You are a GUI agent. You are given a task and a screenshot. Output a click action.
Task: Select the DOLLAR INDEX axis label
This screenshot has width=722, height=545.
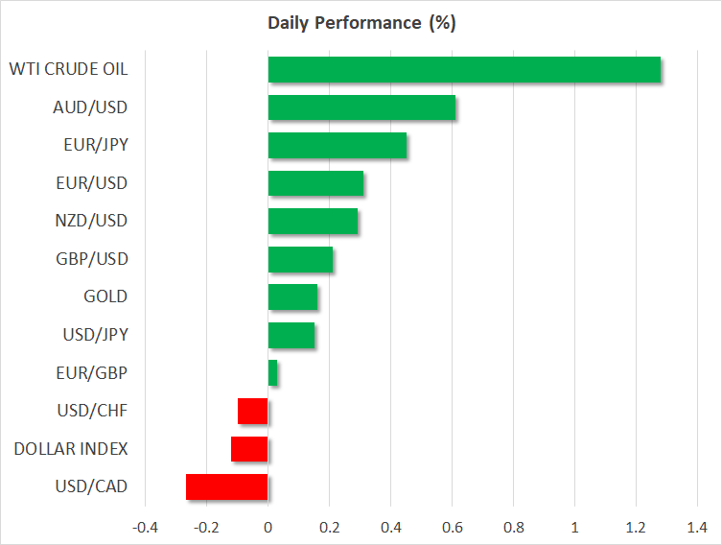[71, 449]
